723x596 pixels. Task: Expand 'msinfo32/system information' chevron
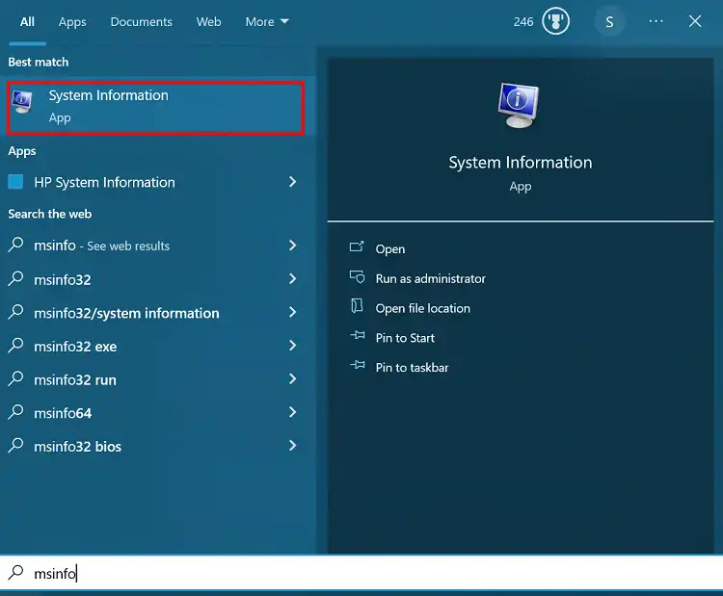[x=292, y=312]
